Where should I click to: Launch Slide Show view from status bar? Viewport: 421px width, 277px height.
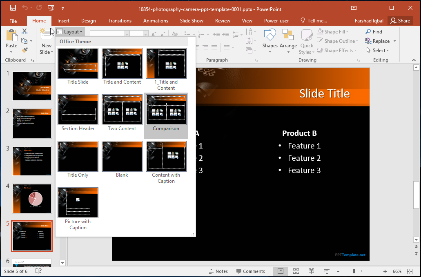point(326,271)
